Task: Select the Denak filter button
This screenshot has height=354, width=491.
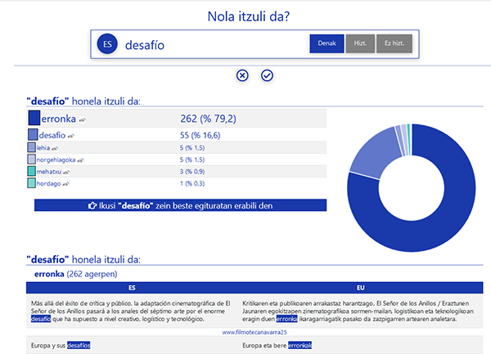Action: click(x=327, y=44)
